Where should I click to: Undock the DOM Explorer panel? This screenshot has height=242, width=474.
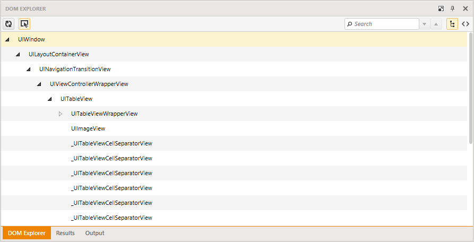pyautogui.click(x=441, y=8)
